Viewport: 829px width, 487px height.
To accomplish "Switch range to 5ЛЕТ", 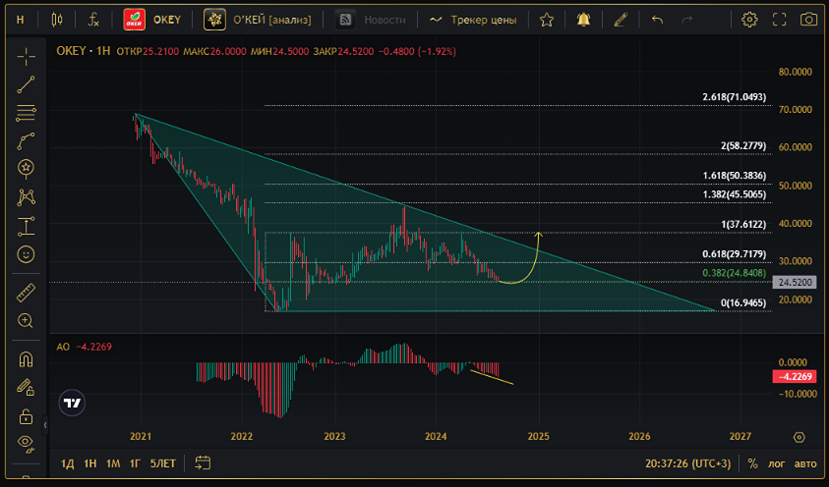I will 163,463.
